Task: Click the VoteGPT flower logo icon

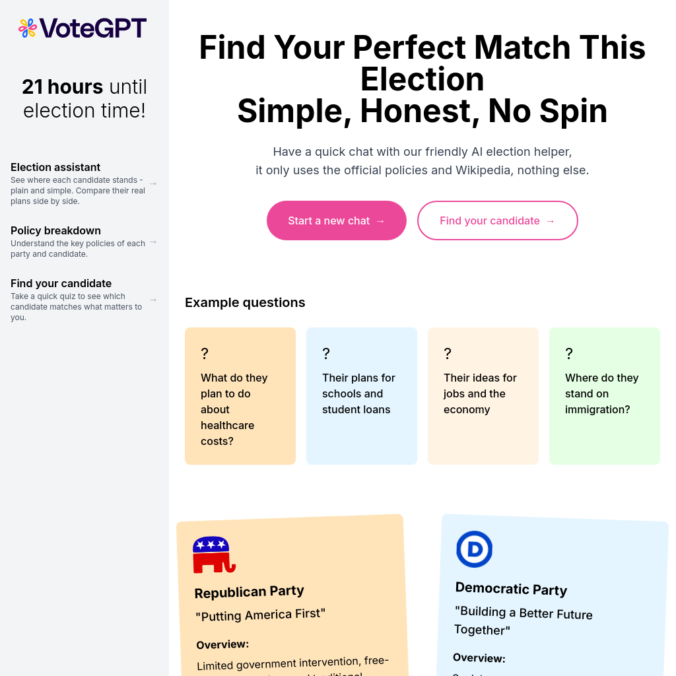Action: tap(28, 28)
